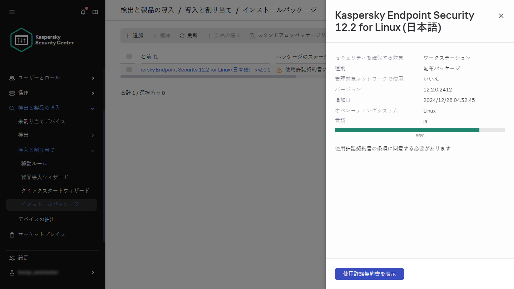Select the Kaspersky Endpoint Security package row checkbox
Viewport: 514px width, 289px height.
click(x=129, y=70)
